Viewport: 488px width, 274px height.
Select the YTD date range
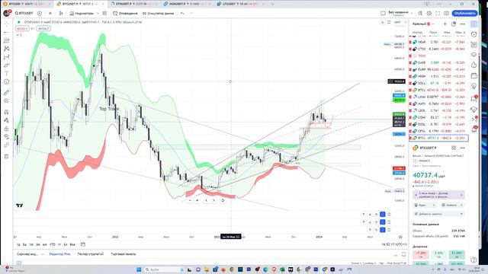(x=53, y=244)
